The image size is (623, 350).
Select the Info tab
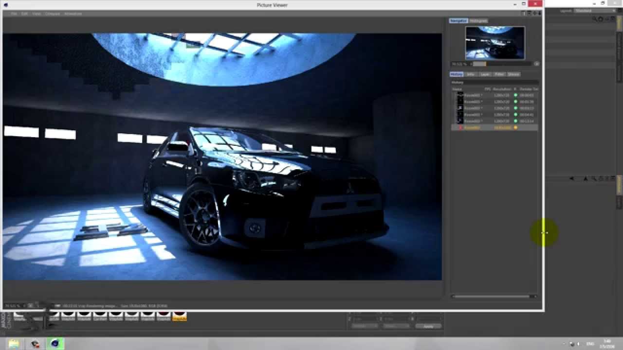pos(471,74)
